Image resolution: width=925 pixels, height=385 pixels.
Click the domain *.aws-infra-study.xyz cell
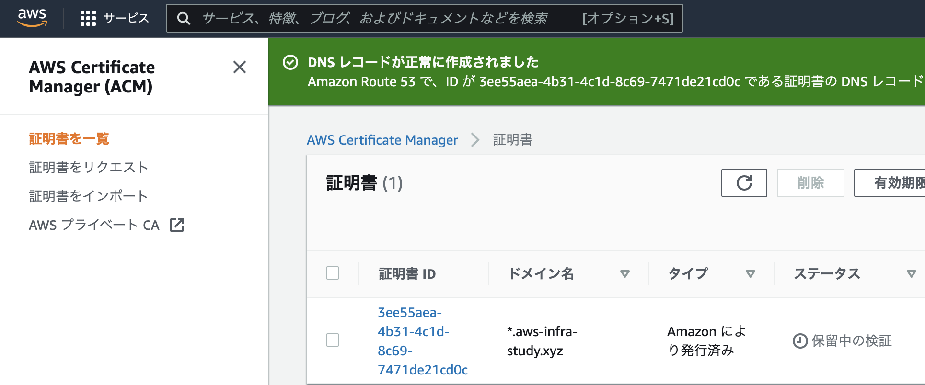[542, 341]
